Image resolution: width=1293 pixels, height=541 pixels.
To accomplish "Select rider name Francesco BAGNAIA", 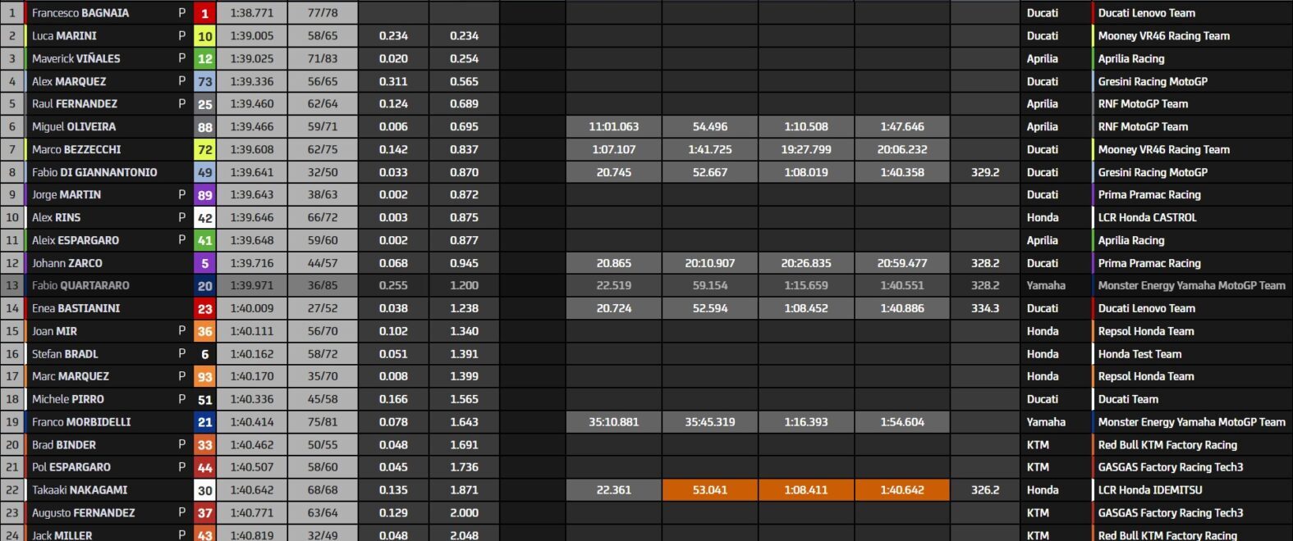I will tap(80, 13).
